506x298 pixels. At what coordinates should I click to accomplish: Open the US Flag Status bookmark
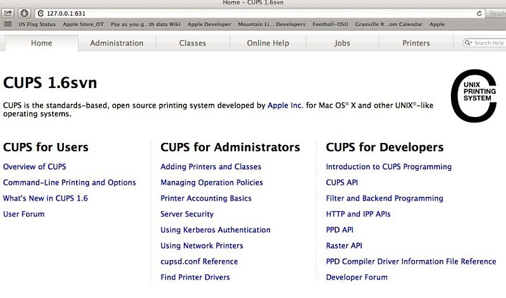[37, 24]
